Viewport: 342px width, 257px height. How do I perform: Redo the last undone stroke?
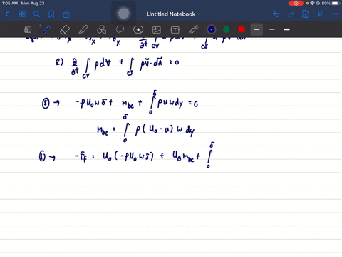pos(291,14)
